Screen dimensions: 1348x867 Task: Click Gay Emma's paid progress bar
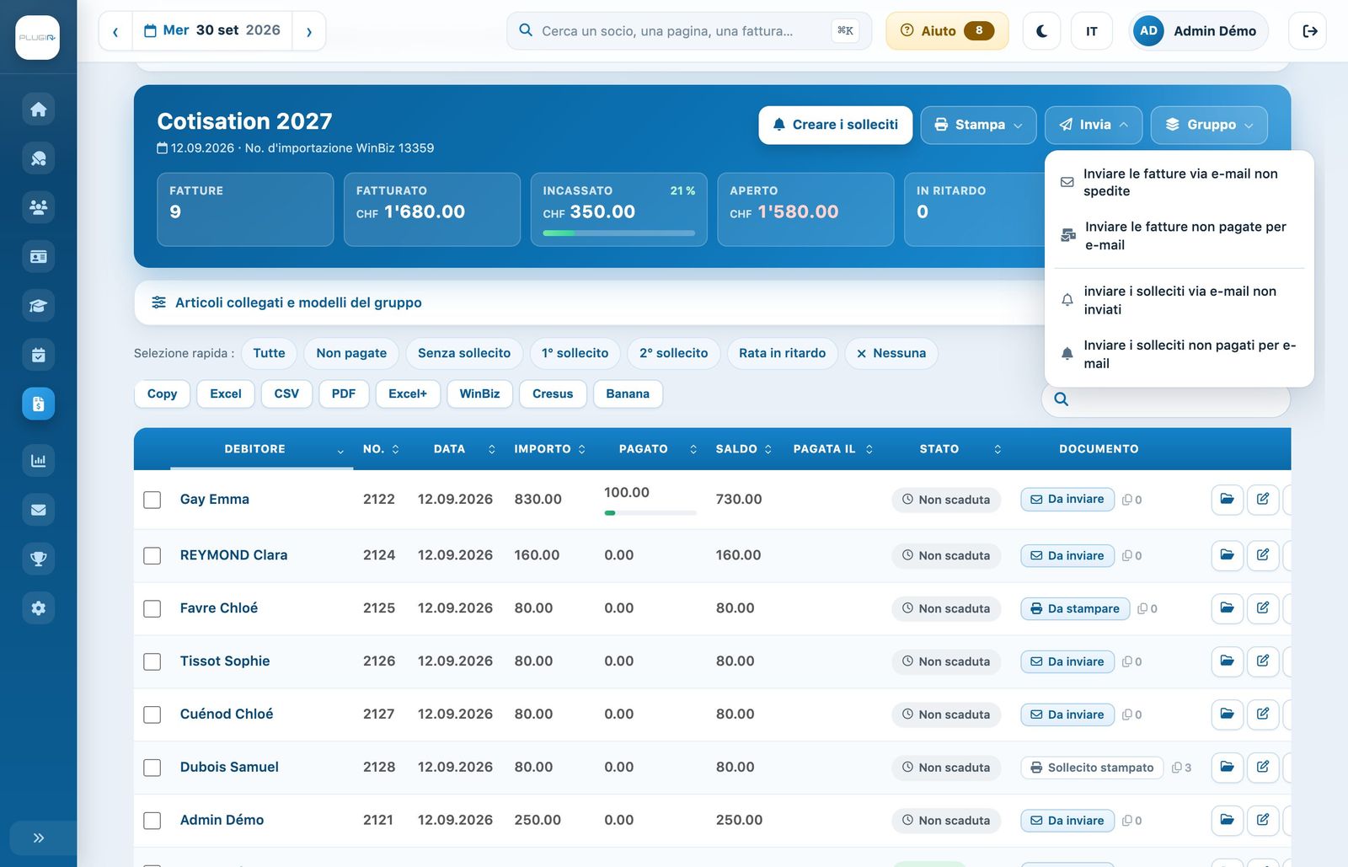[x=650, y=513]
